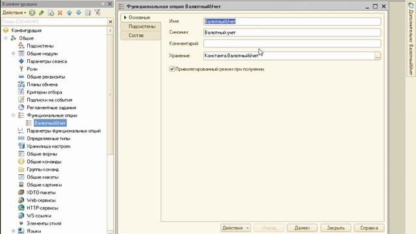Click the red X Delete icon
416x234 pixels.
click(x=60, y=12)
